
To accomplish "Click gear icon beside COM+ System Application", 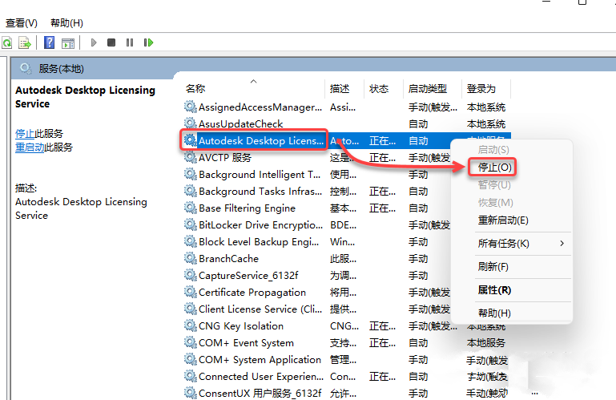I will click(191, 359).
